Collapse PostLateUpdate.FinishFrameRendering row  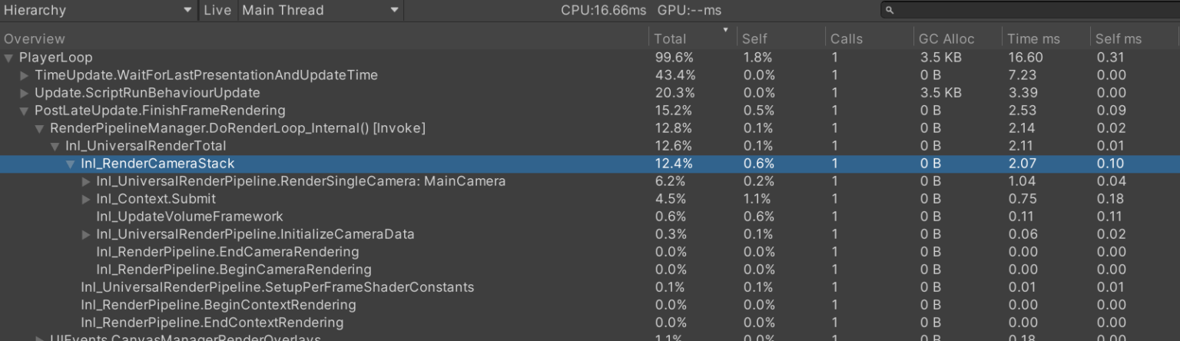pos(25,111)
